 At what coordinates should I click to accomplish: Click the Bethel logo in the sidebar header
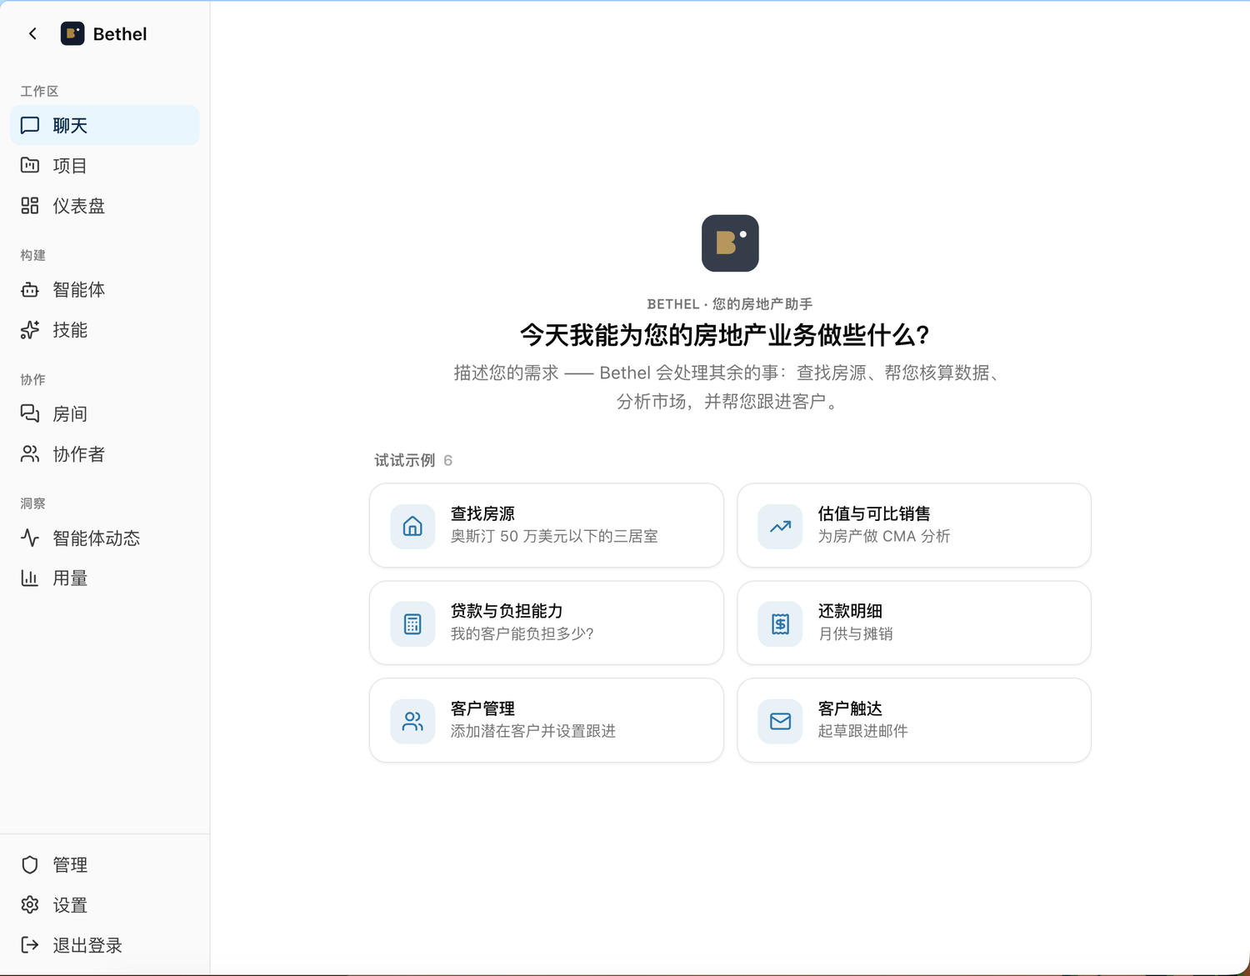pyautogui.click(x=72, y=33)
